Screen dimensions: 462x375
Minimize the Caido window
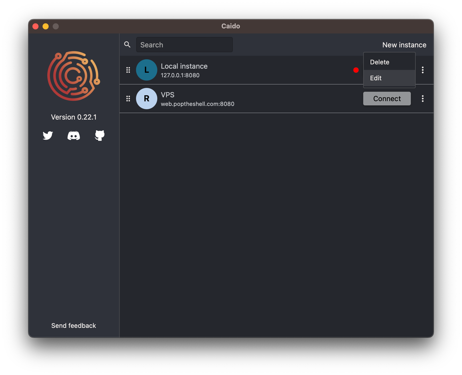tap(46, 26)
